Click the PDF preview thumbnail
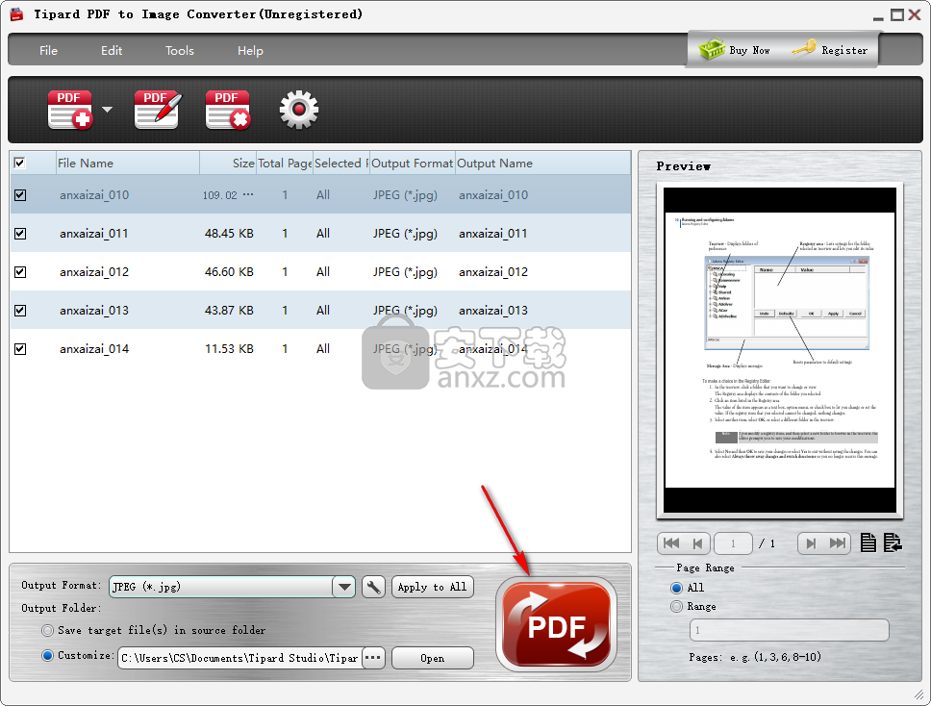The image size is (931, 706). point(780,350)
